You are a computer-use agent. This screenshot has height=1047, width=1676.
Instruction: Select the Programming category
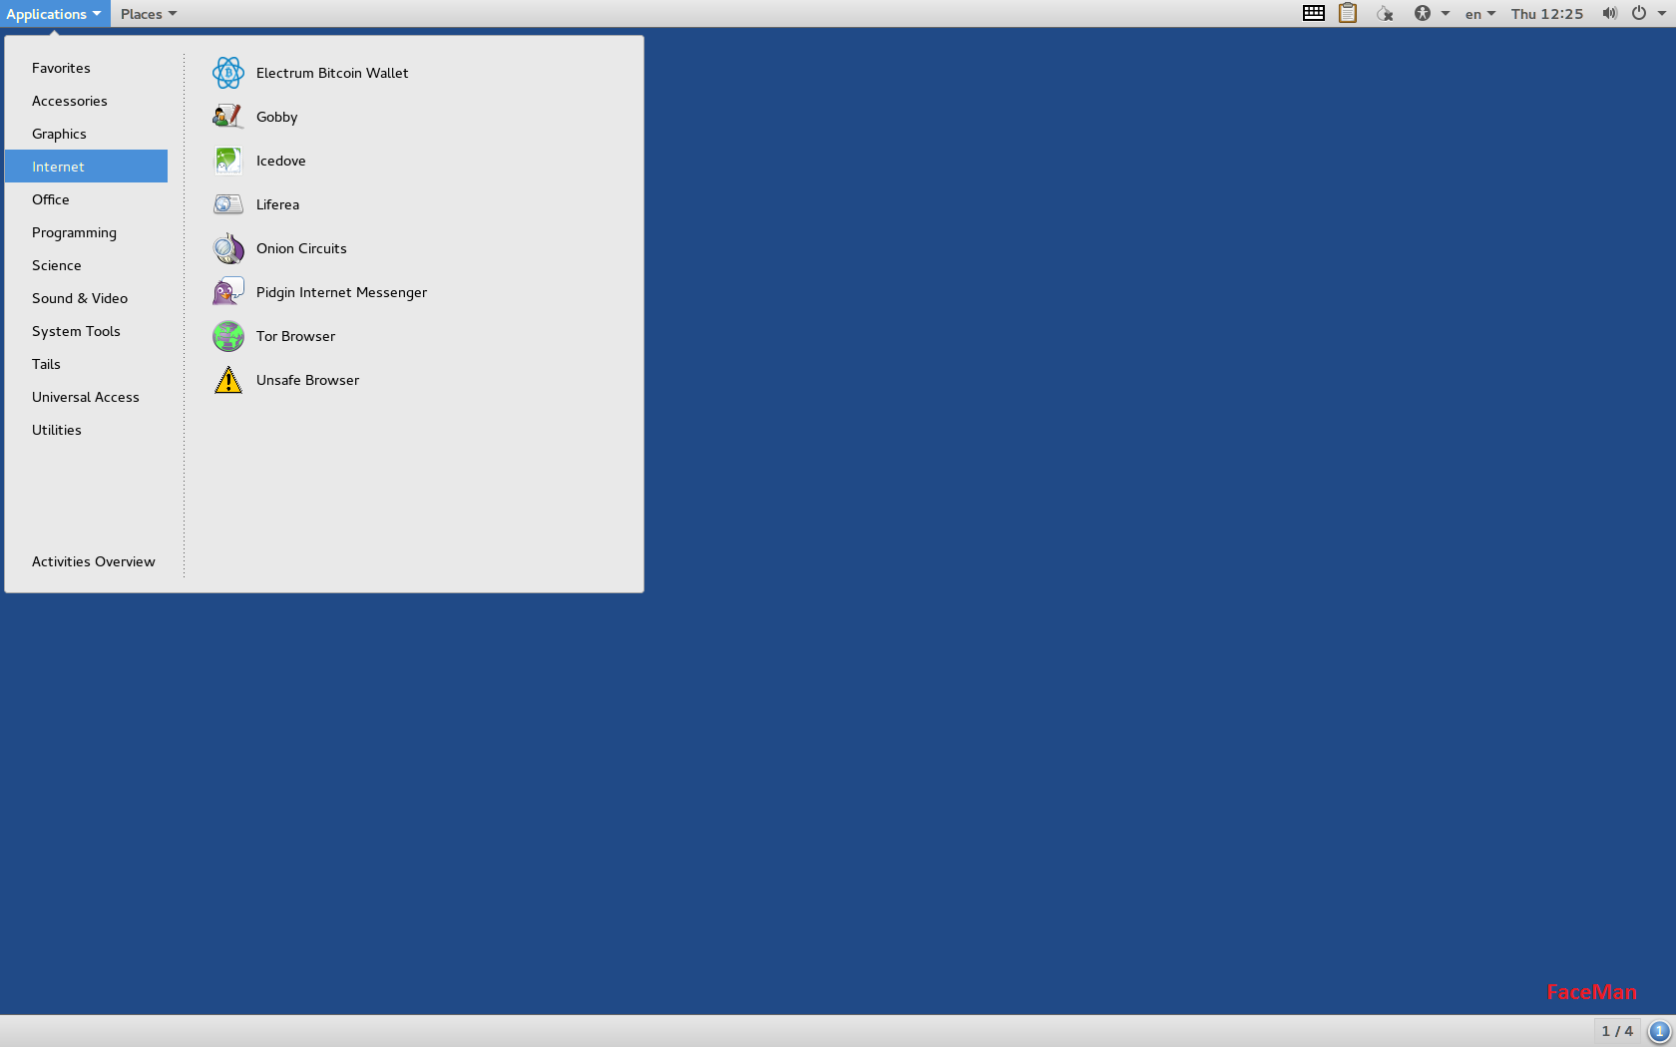click(86, 232)
